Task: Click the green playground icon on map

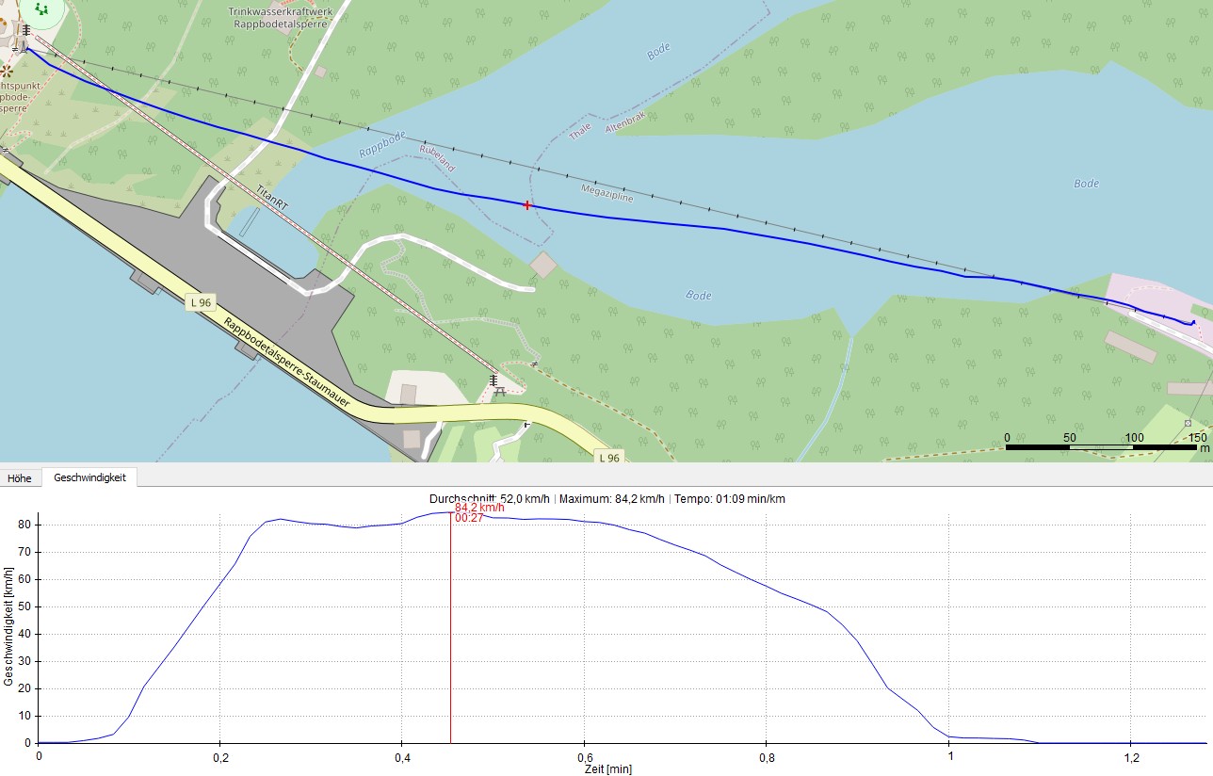Action: click(41, 9)
